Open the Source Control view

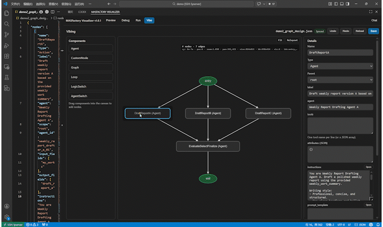tap(7, 35)
